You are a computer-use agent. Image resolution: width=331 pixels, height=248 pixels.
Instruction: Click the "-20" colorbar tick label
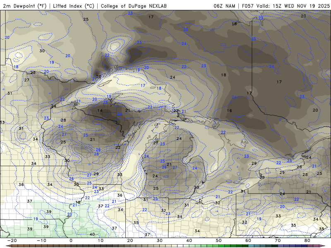coord(12,241)
